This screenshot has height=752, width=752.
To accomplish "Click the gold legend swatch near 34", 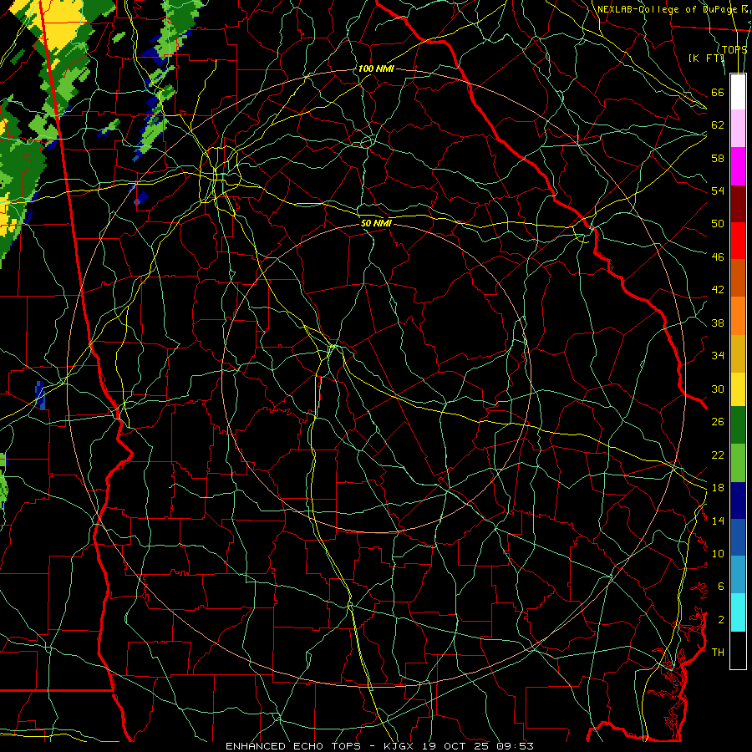I will pyautogui.click(x=738, y=353).
